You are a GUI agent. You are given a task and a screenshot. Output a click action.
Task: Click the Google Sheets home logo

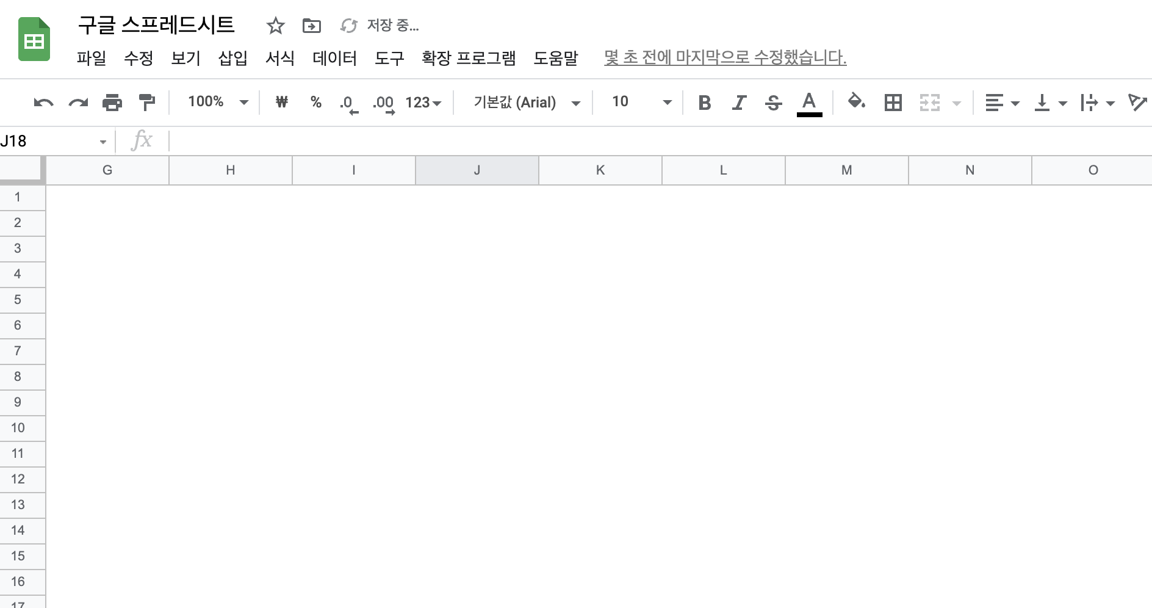34,40
